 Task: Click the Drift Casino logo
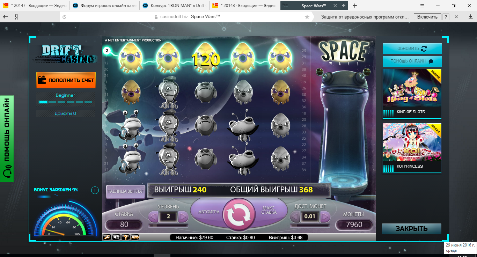(x=65, y=54)
